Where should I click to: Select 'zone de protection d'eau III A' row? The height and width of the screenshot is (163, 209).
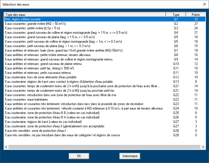105,117
